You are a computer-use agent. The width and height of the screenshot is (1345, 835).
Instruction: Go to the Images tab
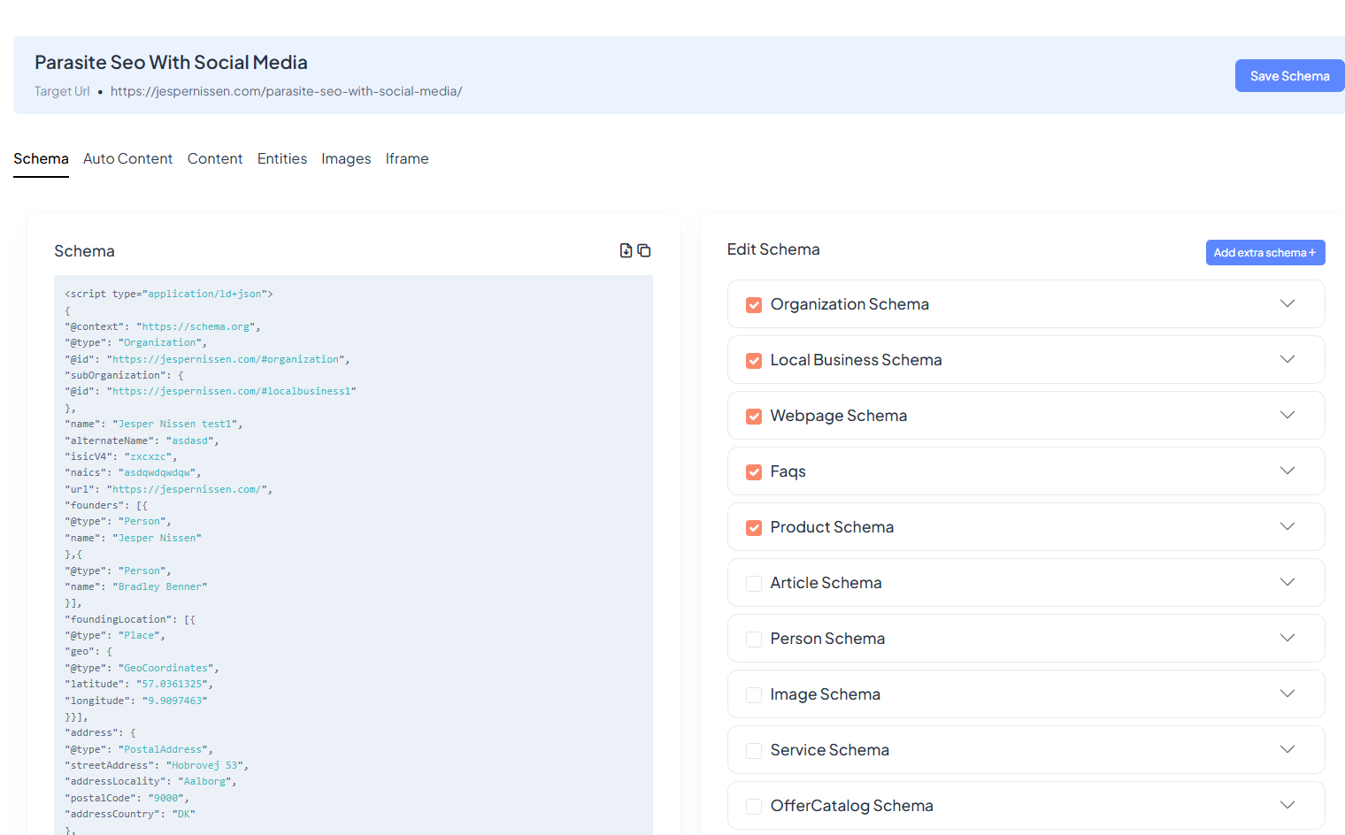tap(346, 159)
